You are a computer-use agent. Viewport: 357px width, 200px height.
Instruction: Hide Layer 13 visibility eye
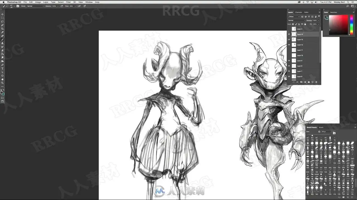pos(289,40)
